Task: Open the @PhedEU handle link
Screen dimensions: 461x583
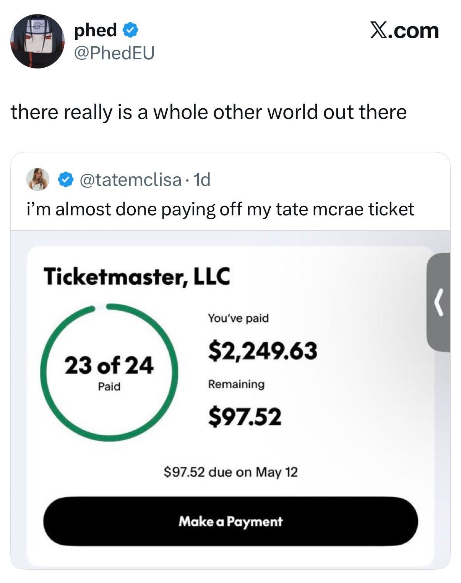Action: tap(114, 53)
